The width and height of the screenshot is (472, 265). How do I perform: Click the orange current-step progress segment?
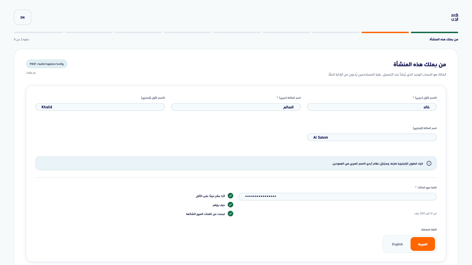pyautogui.click(x=385, y=32)
